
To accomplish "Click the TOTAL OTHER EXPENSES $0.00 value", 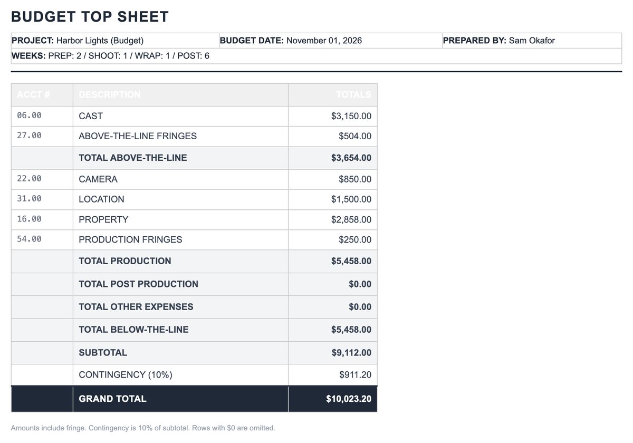I will pyautogui.click(x=360, y=307).
